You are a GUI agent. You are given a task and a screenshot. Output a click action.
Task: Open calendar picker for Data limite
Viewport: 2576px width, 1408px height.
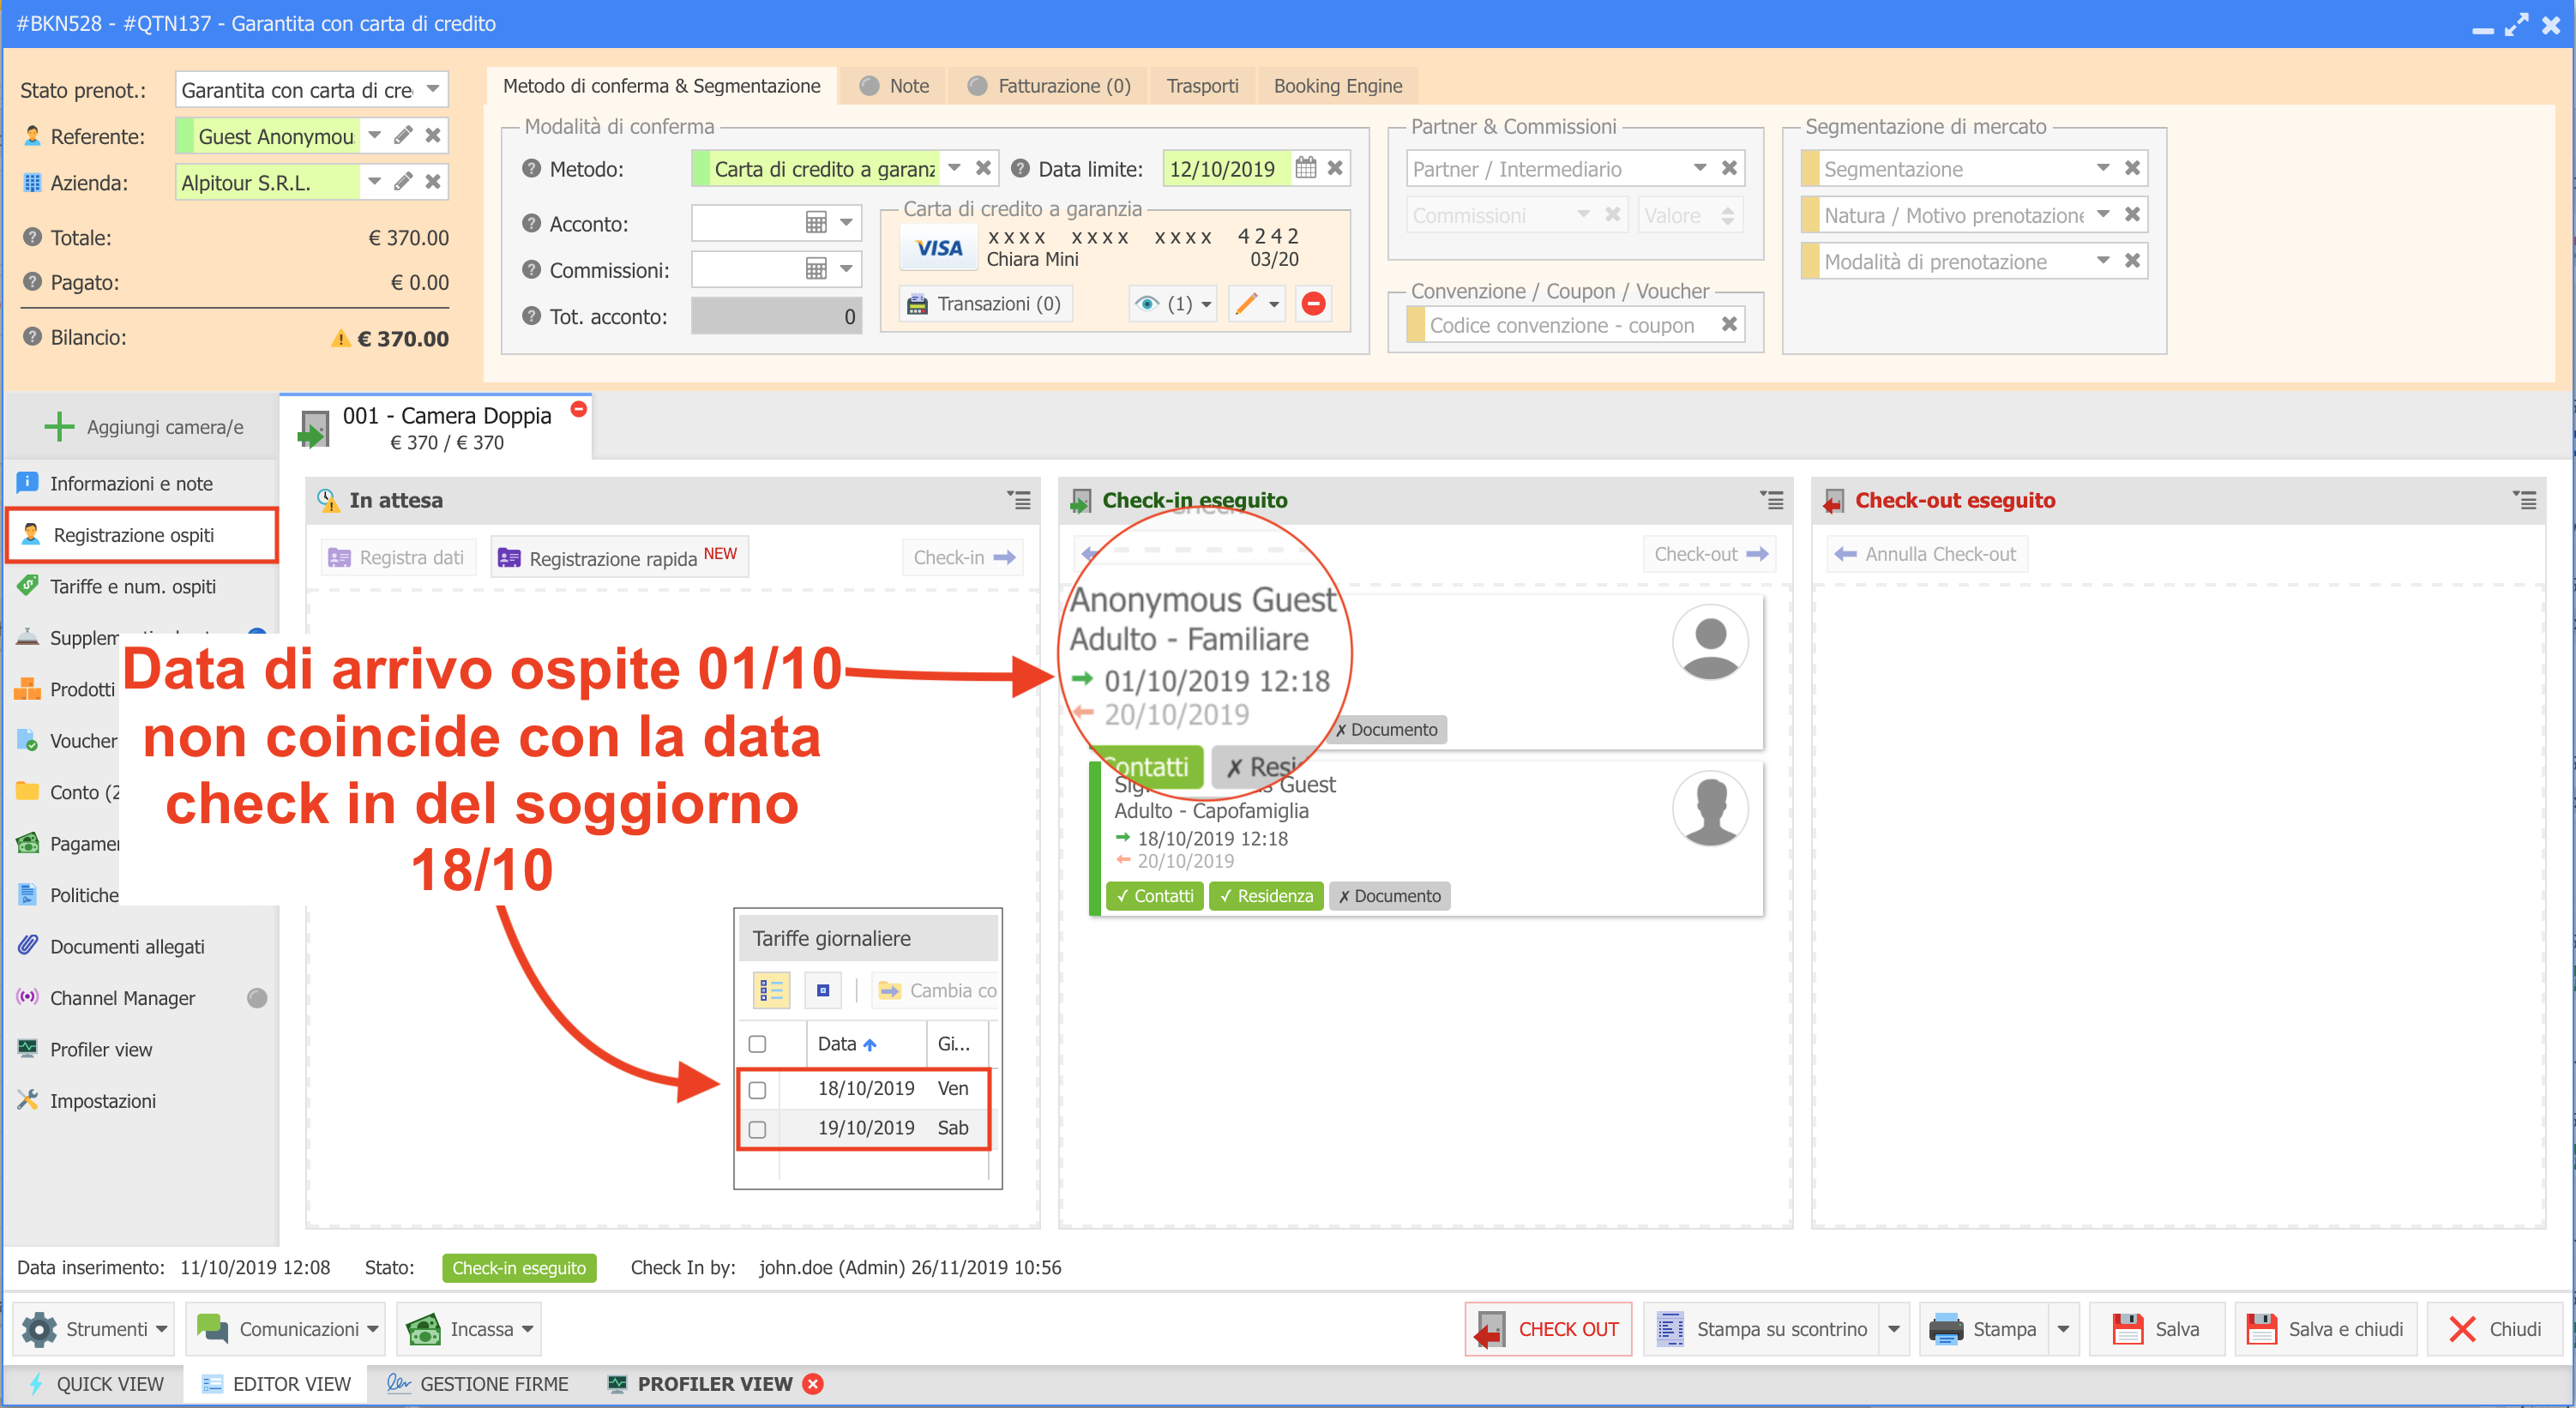1306,168
